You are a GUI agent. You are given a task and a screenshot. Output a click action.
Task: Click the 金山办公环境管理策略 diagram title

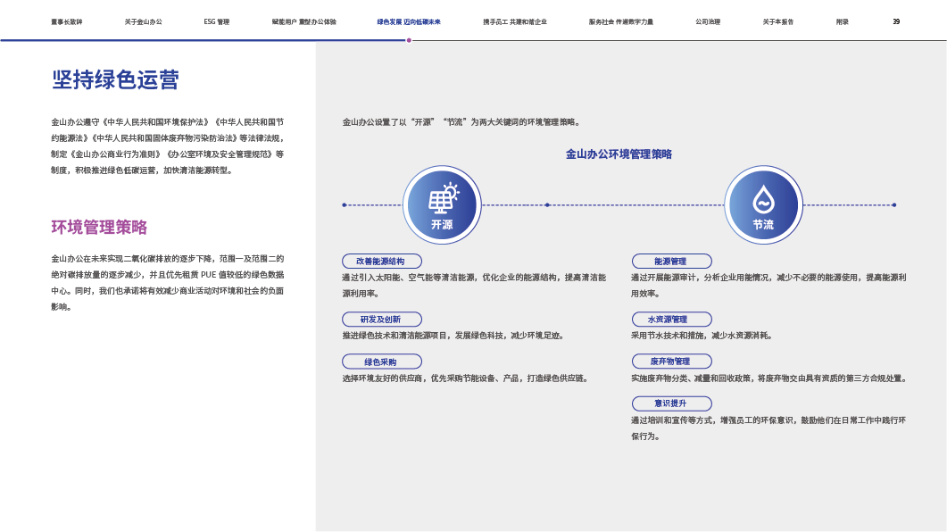[x=619, y=154]
